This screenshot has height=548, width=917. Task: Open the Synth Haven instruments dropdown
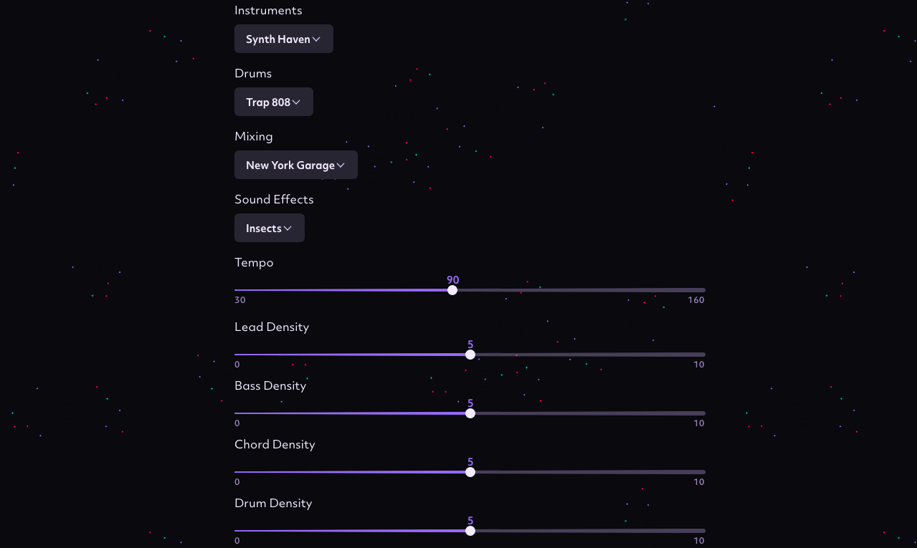tap(284, 39)
